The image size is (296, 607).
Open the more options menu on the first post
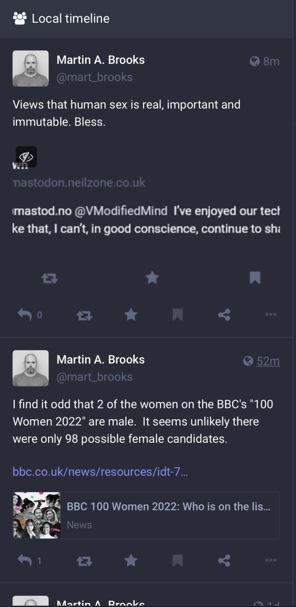(271, 315)
